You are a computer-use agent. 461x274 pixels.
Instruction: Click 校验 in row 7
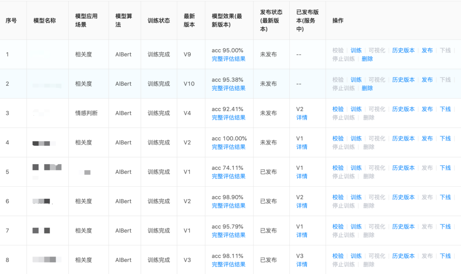click(338, 227)
